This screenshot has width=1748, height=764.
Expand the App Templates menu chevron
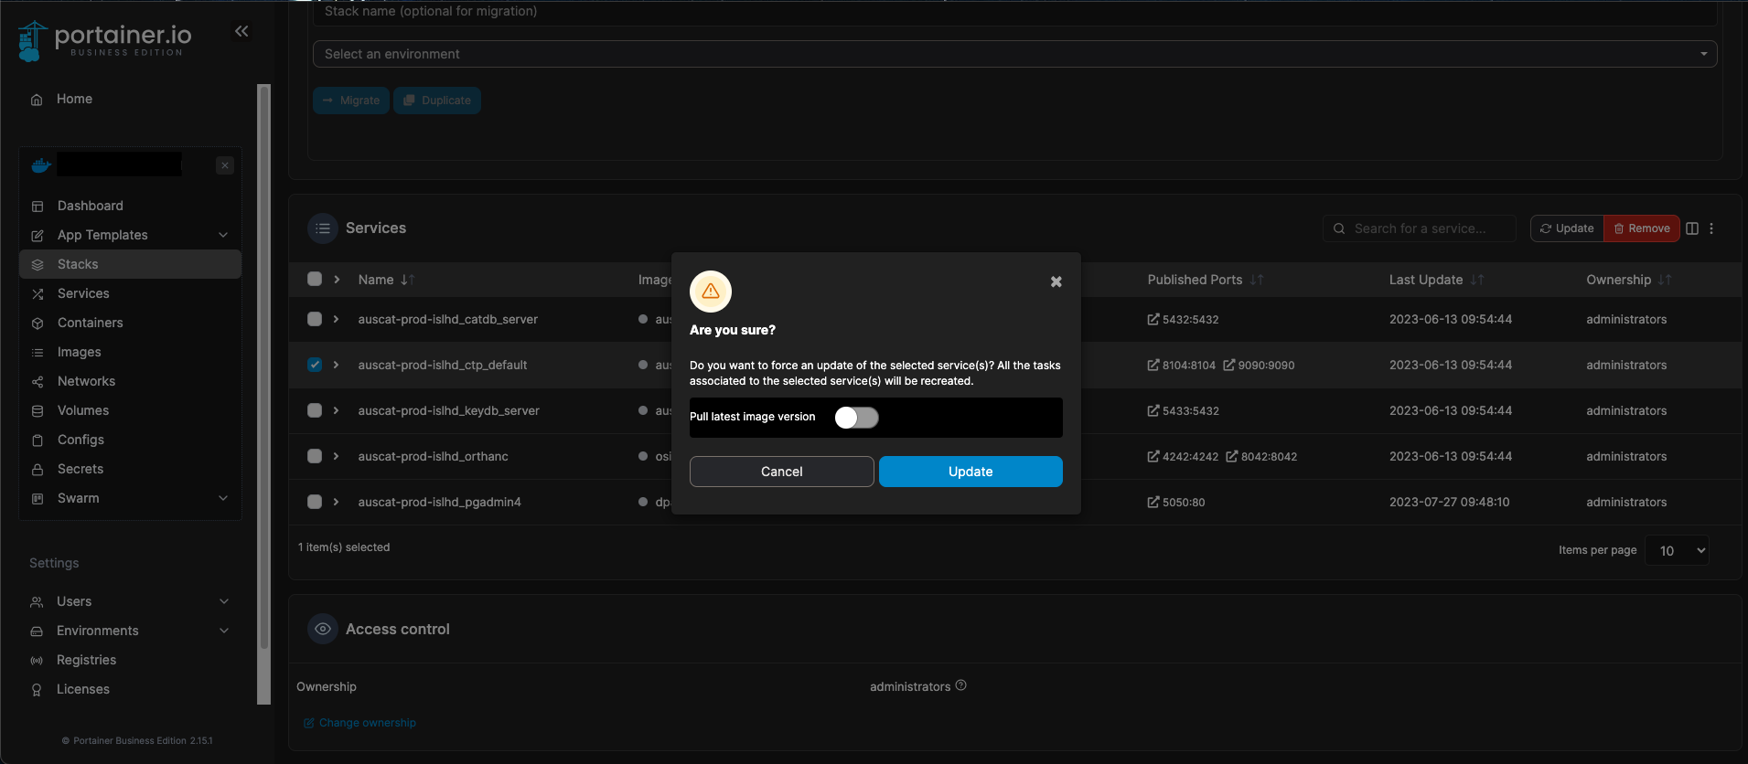coord(223,235)
